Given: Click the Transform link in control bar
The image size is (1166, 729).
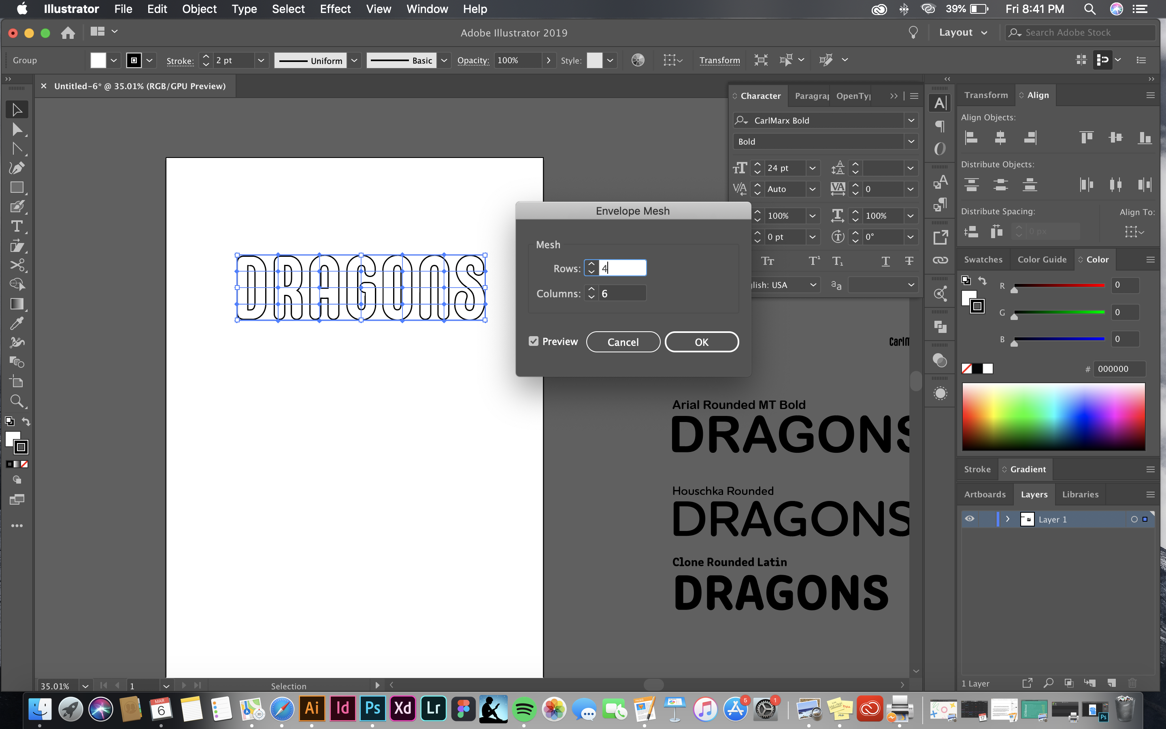Looking at the screenshot, I should click(x=719, y=60).
